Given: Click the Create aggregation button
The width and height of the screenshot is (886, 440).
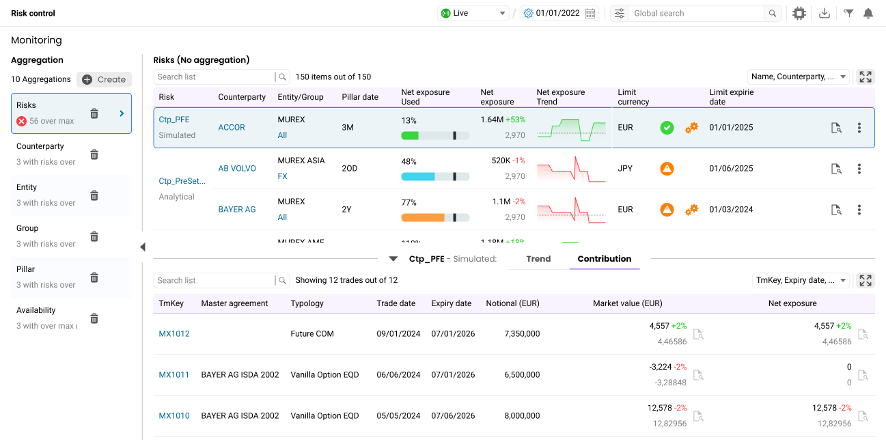Looking at the screenshot, I should tap(104, 79).
